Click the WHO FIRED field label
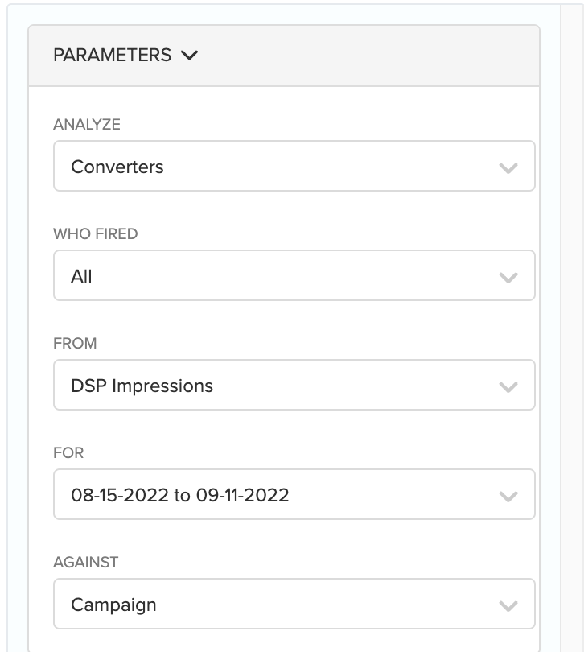 click(95, 234)
